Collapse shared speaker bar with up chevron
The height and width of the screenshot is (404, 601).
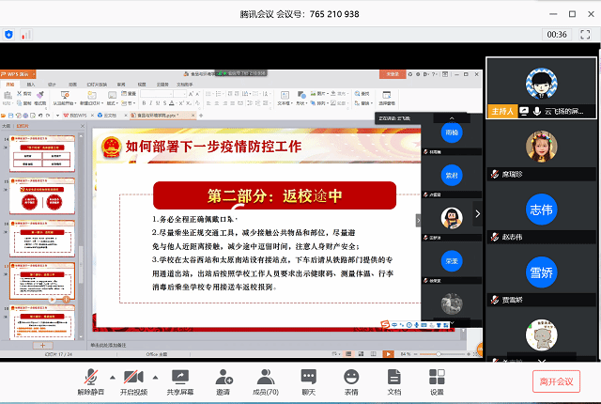(452, 118)
